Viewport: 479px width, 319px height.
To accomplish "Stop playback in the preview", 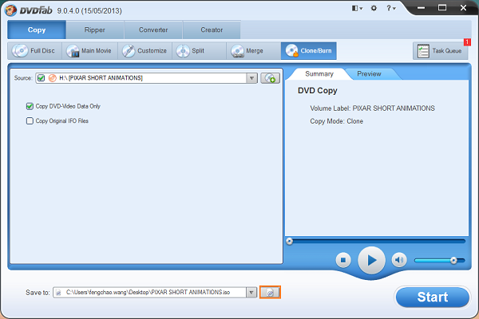I will click(x=343, y=260).
